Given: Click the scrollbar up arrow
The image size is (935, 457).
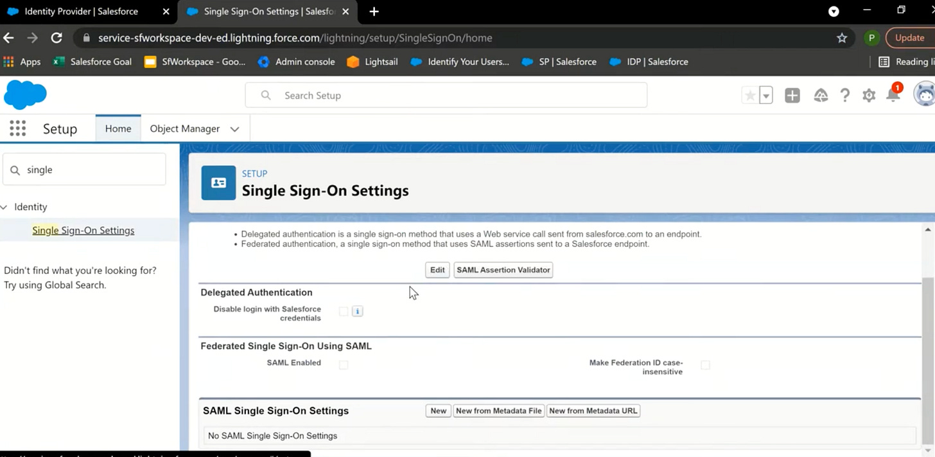Looking at the screenshot, I should [x=928, y=229].
